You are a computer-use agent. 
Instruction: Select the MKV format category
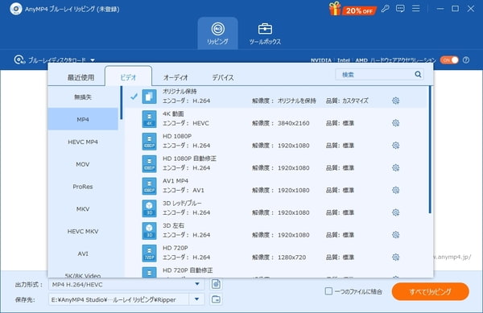[x=83, y=209]
